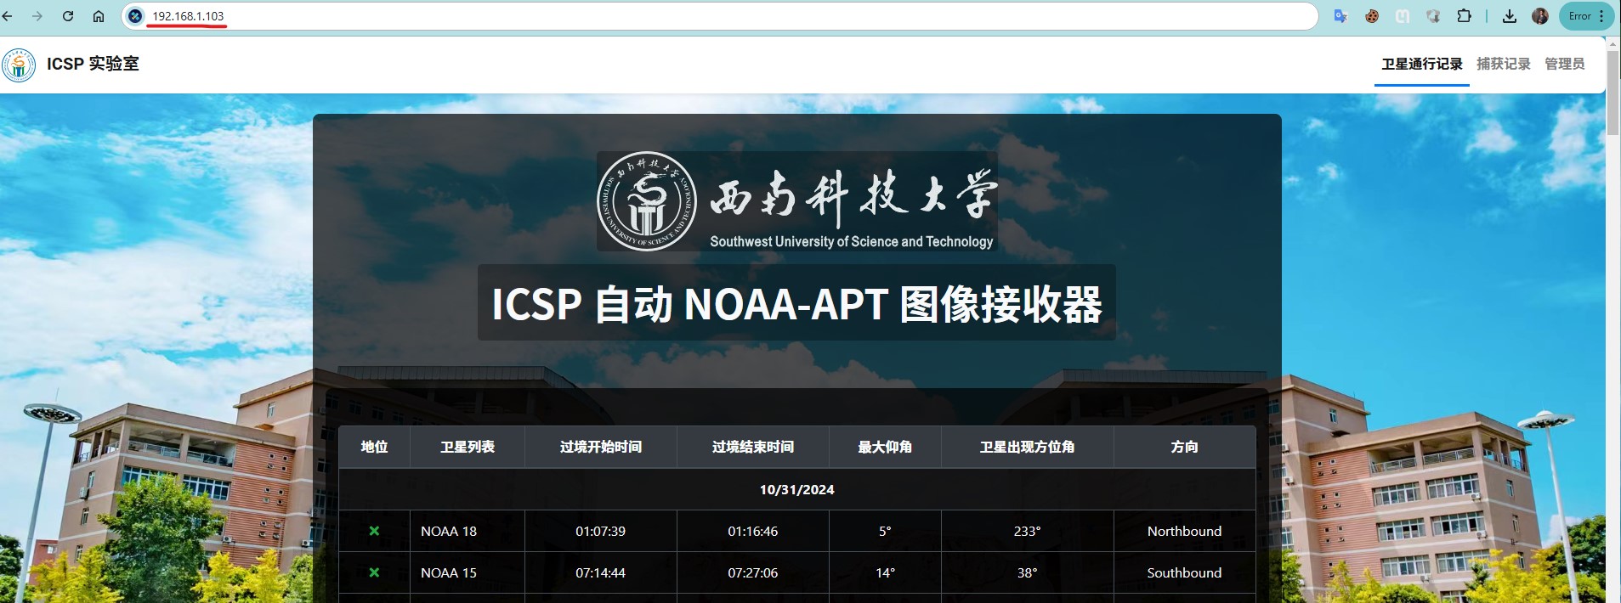
Task: Click the ICSP lab logo icon
Action: 19,65
